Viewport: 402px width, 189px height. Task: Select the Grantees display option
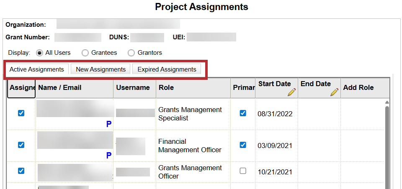pos(85,53)
